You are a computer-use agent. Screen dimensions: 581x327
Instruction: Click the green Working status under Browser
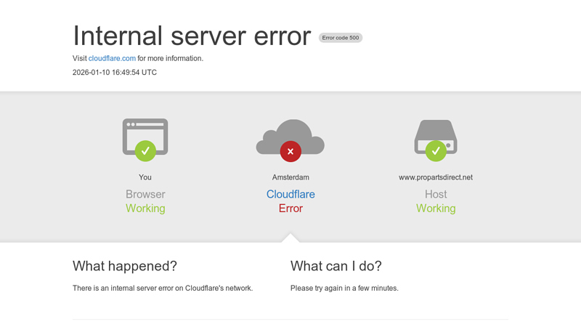(x=145, y=209)
